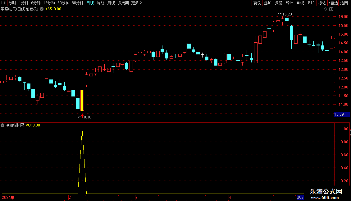
Task: Toggle the 股朋指标网 indicator circle icon
Action: click(x=2, y=125)
